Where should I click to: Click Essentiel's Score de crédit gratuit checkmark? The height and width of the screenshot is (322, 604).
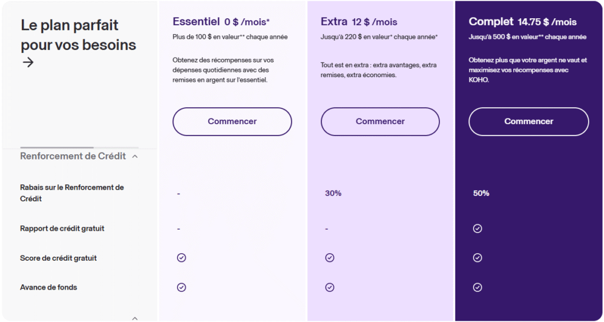182,258
